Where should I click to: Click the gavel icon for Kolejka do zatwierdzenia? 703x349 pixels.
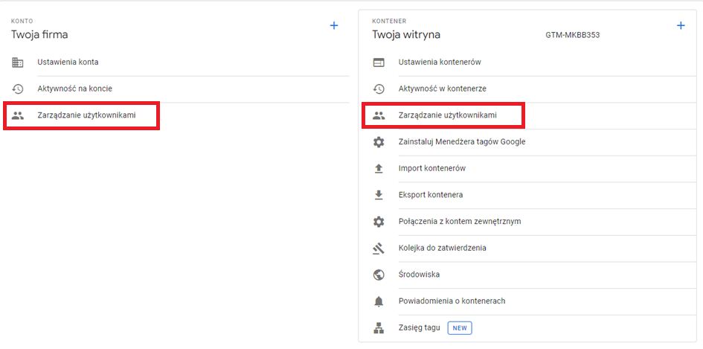[379, 249]
